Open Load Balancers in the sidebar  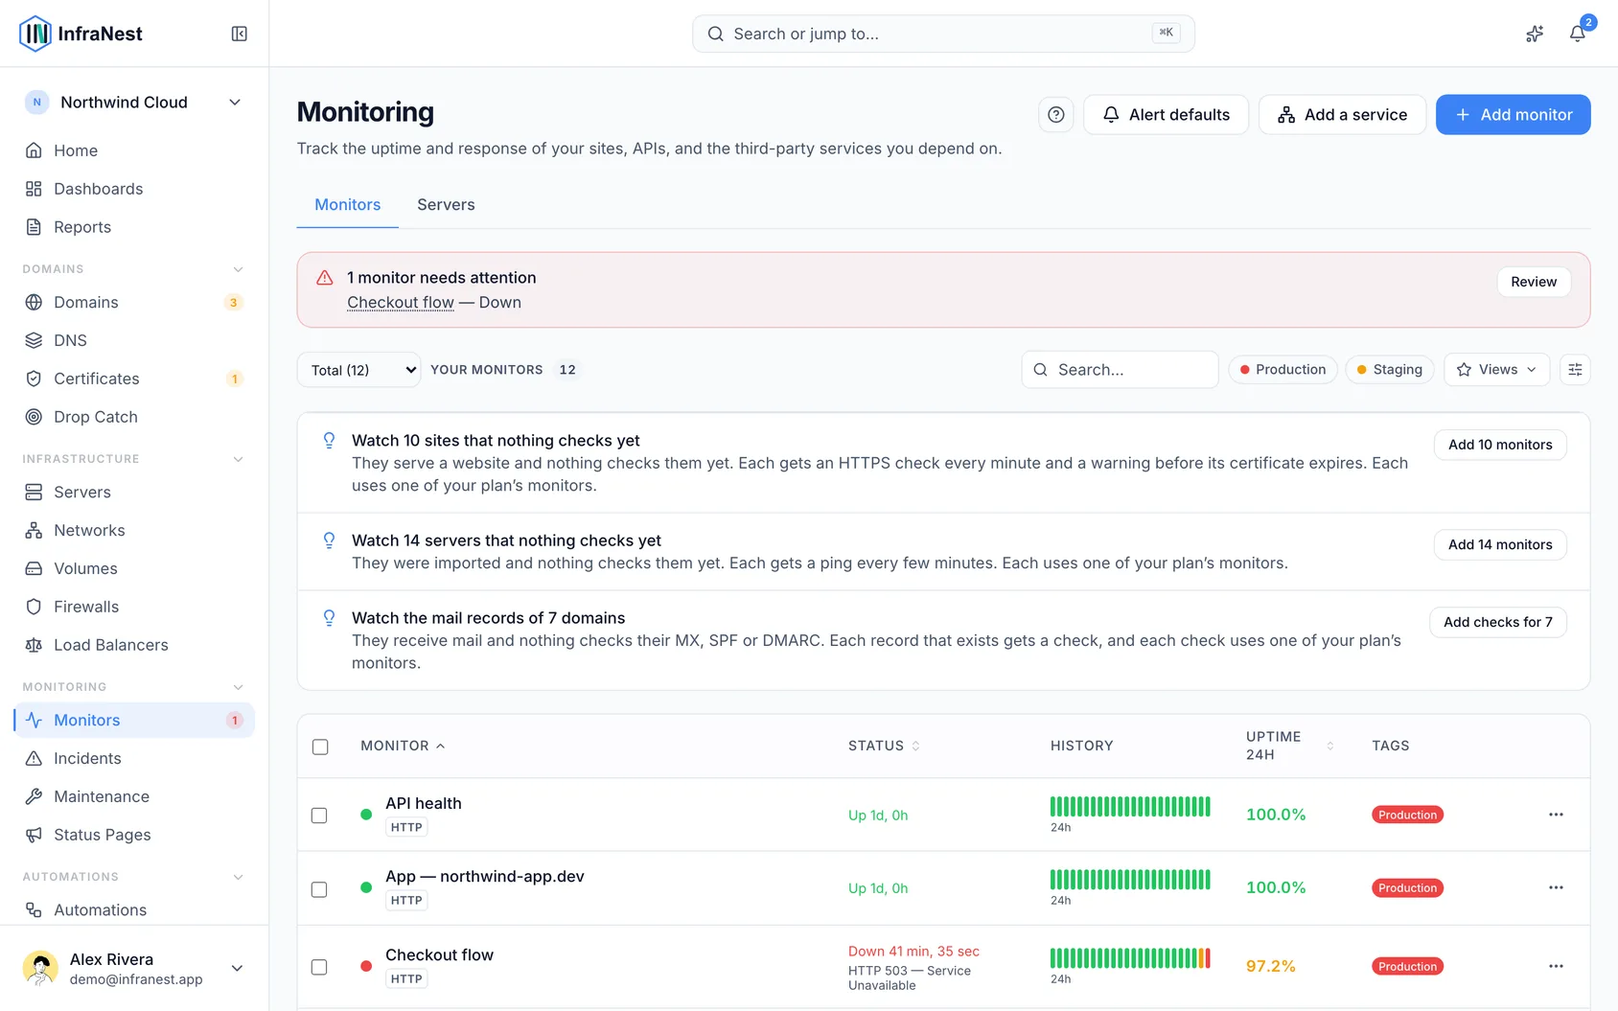click(134, 645)
